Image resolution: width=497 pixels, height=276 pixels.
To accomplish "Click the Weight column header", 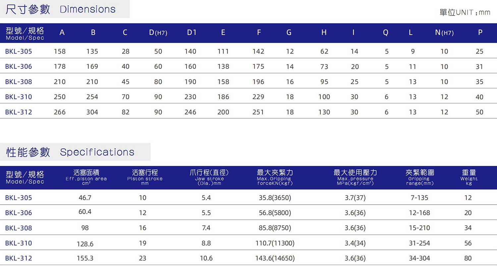I will pos(469,177).
